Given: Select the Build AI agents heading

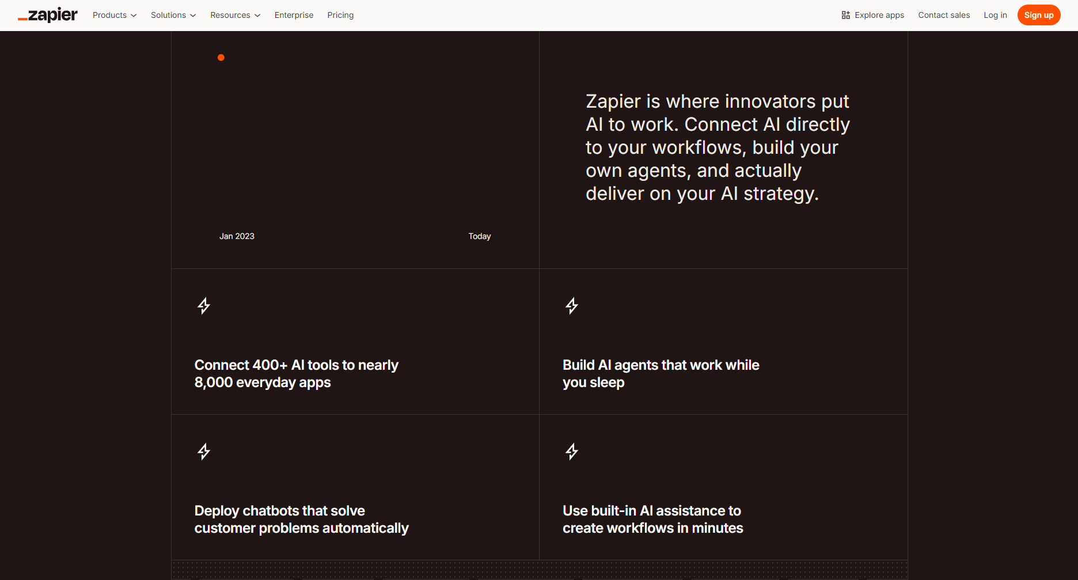Looking at the screenshot, I should tap(661, 374).
